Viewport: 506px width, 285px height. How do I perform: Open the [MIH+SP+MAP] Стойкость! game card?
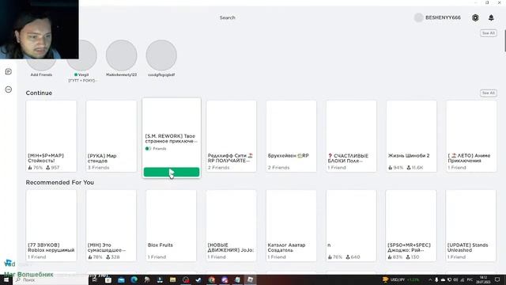pos(51,136)
